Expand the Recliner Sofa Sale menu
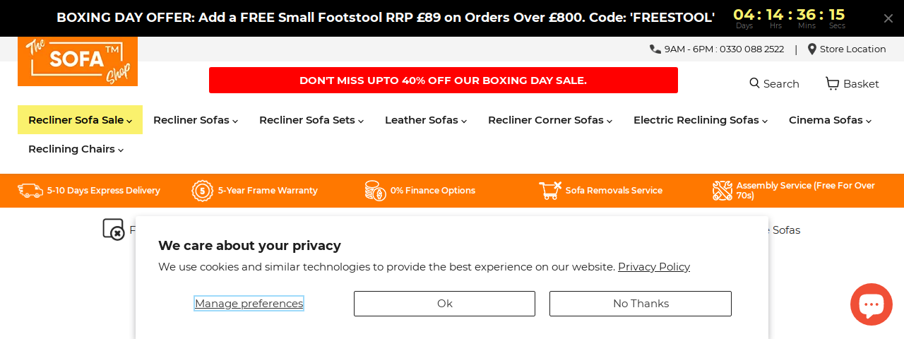 tap(80, 120)
